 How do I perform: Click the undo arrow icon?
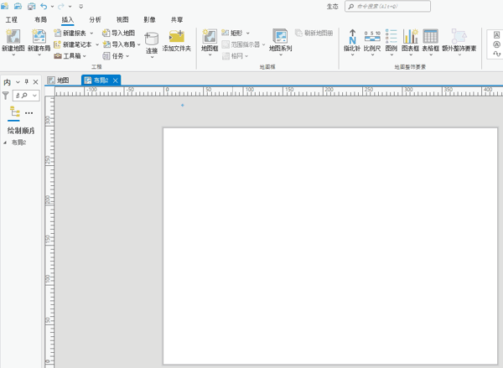click(44, 6)
